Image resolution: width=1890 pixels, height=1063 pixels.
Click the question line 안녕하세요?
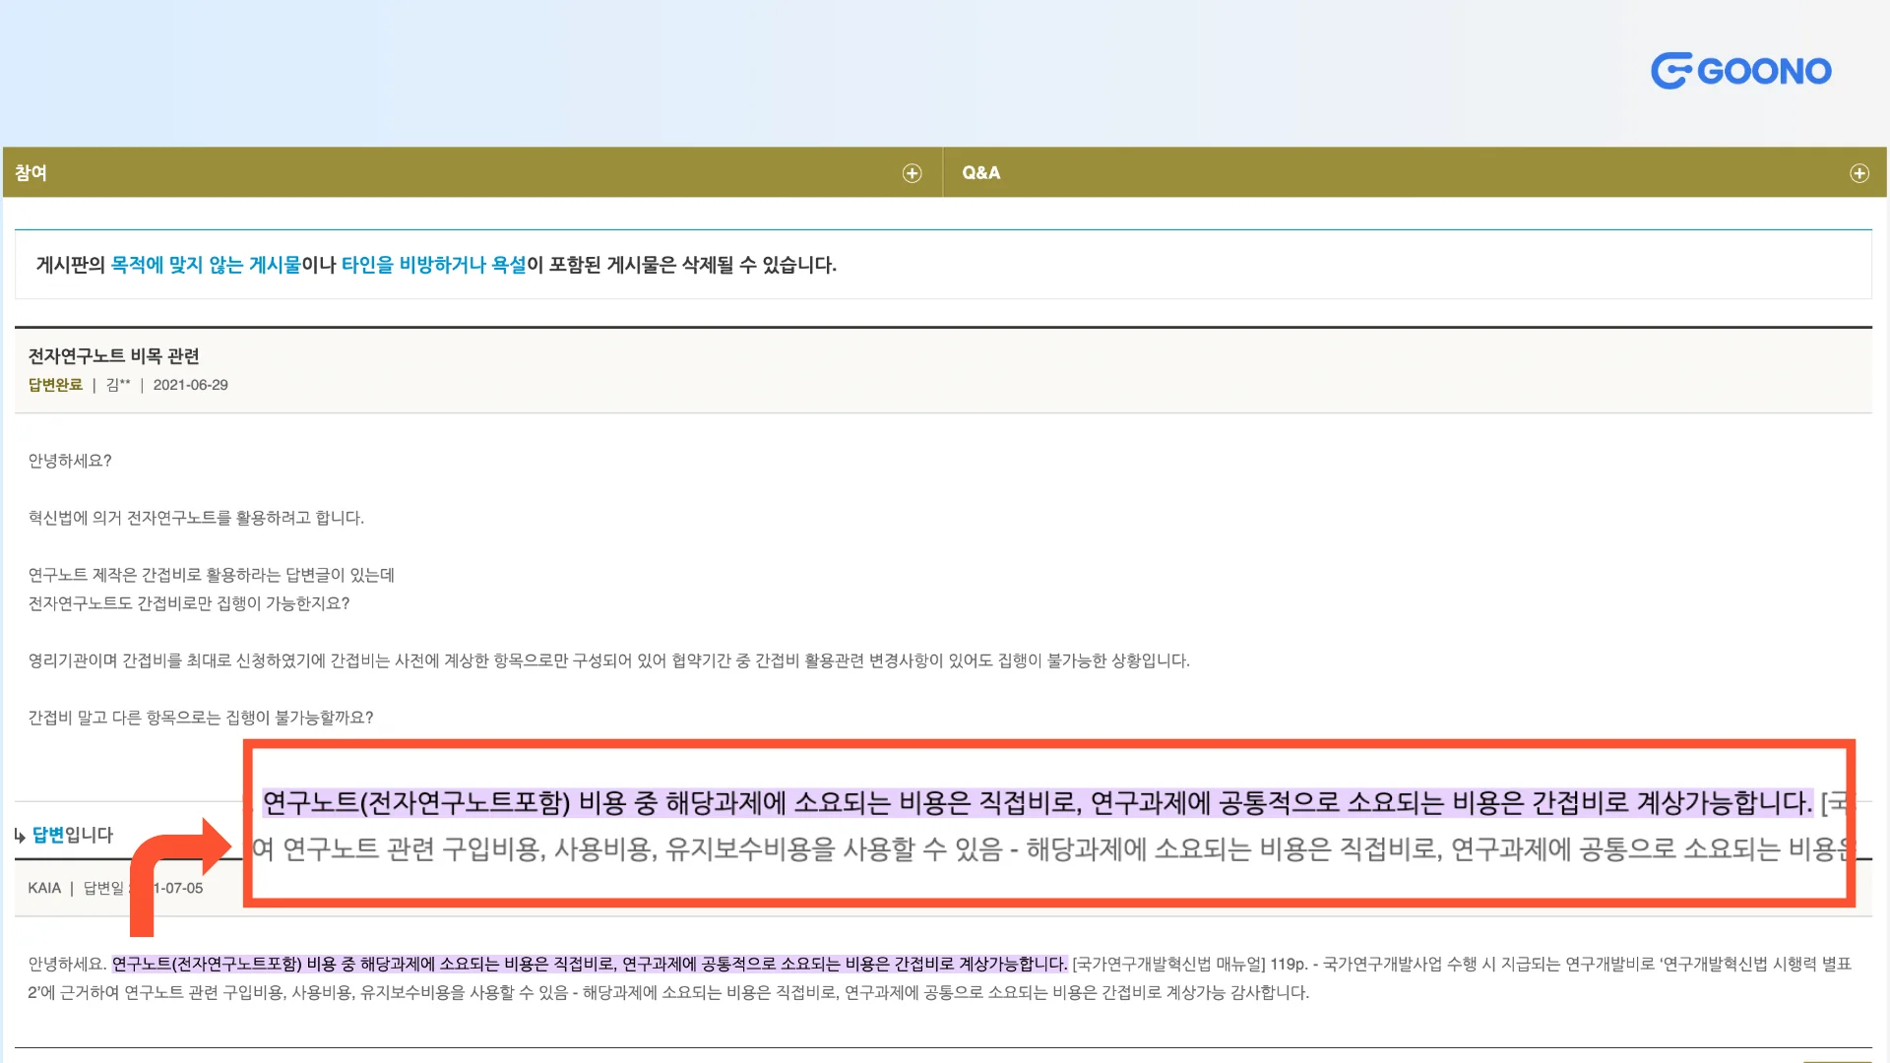point(70,461)
